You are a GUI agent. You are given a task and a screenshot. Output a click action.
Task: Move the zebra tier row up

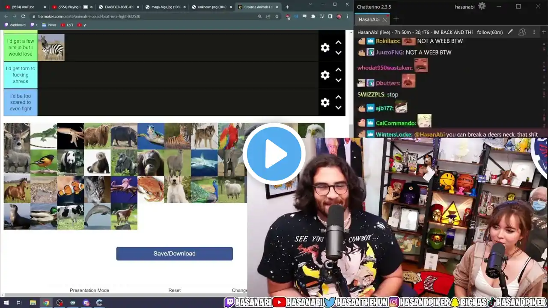[338, 42]
